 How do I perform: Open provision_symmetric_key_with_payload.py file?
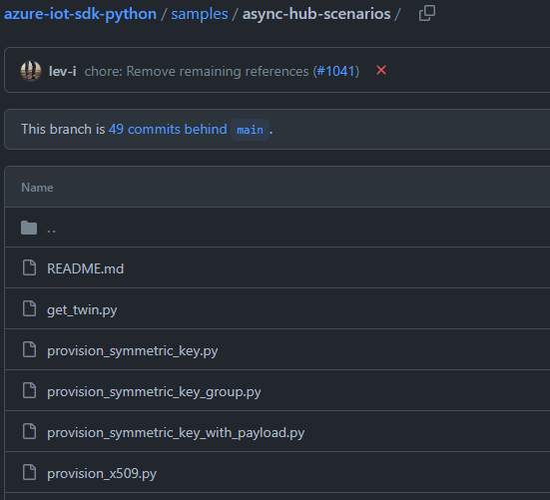click(176, 433)
